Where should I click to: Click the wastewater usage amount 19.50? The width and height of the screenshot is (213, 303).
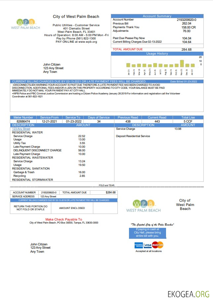click(82, 165)
